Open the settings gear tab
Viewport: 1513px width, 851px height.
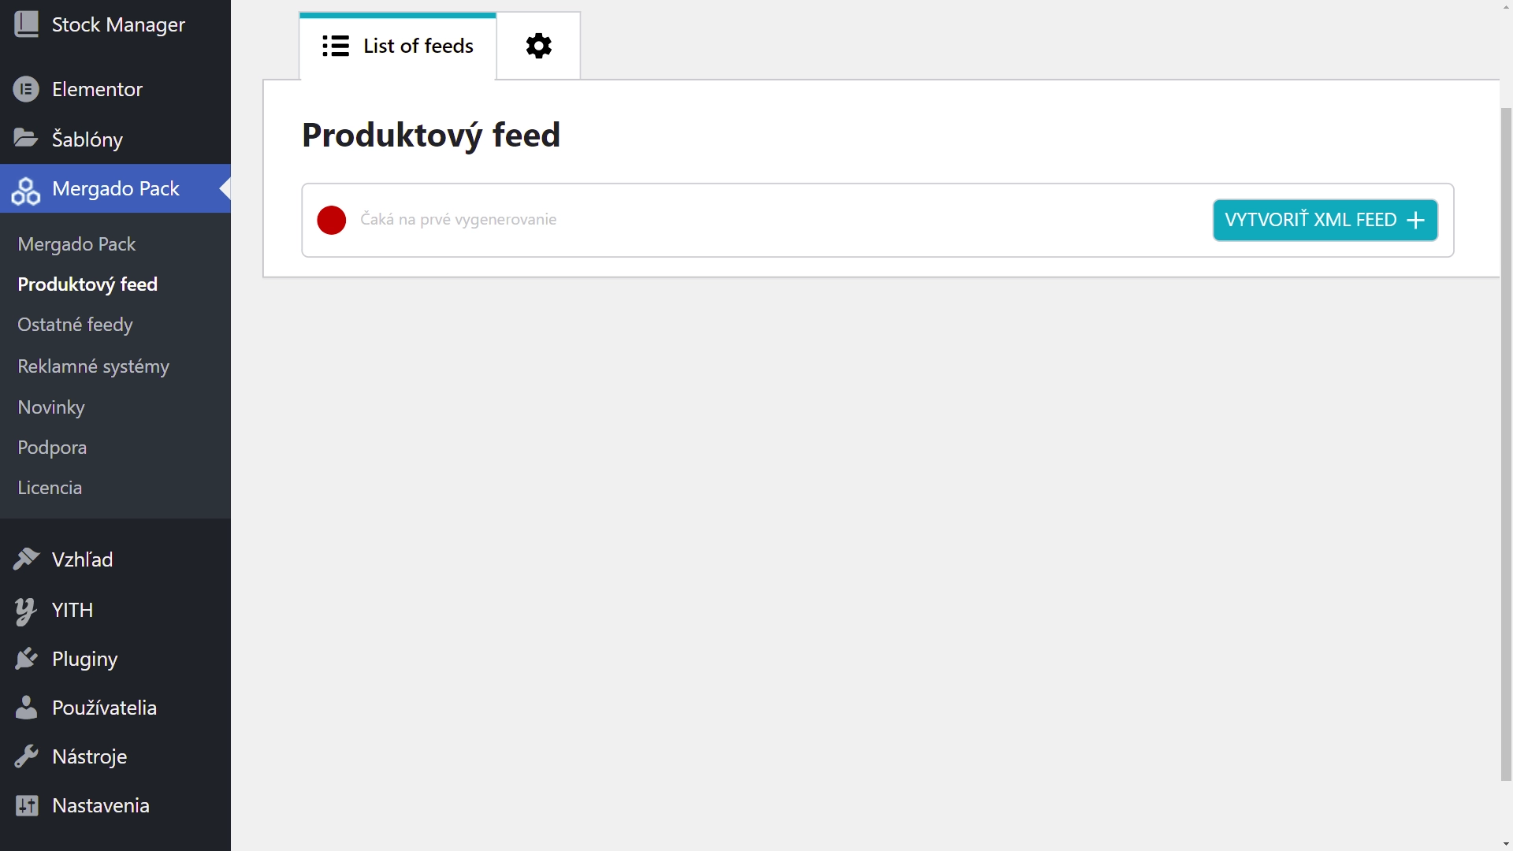point(538,46)
